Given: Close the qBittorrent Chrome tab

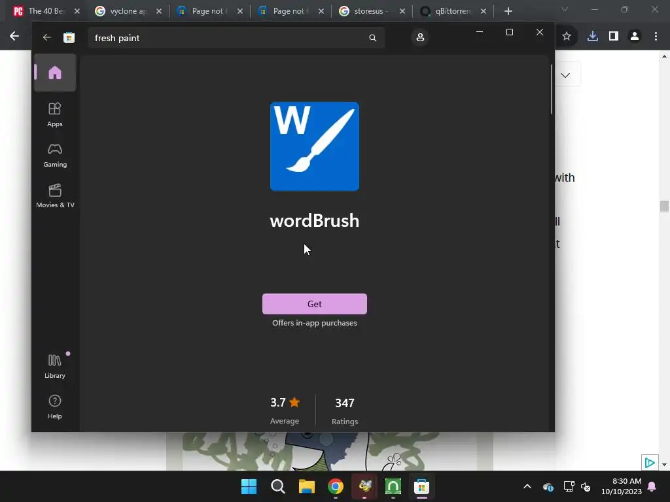Looking at the screenshot, I should (x=484, y=11).
